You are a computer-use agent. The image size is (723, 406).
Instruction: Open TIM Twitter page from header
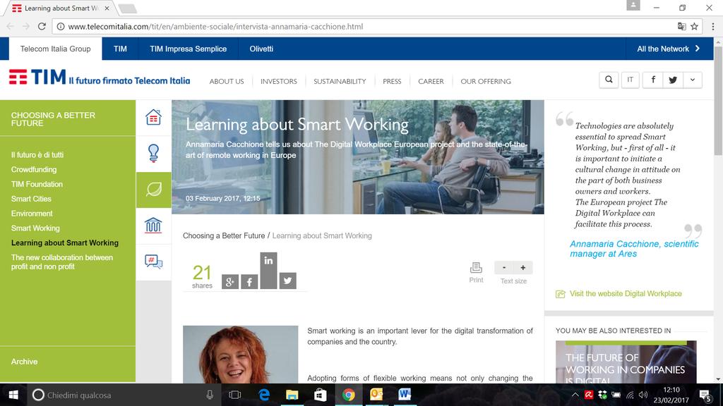673,80
